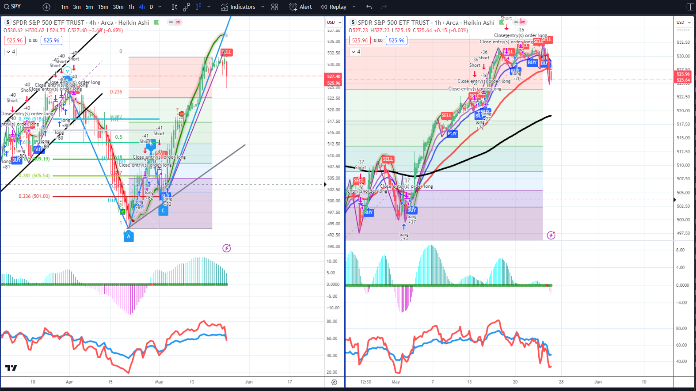Select the 3m timeframe

tap(77, 7)
